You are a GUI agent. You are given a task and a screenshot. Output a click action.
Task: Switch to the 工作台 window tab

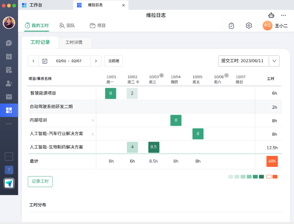coord(32,5)
